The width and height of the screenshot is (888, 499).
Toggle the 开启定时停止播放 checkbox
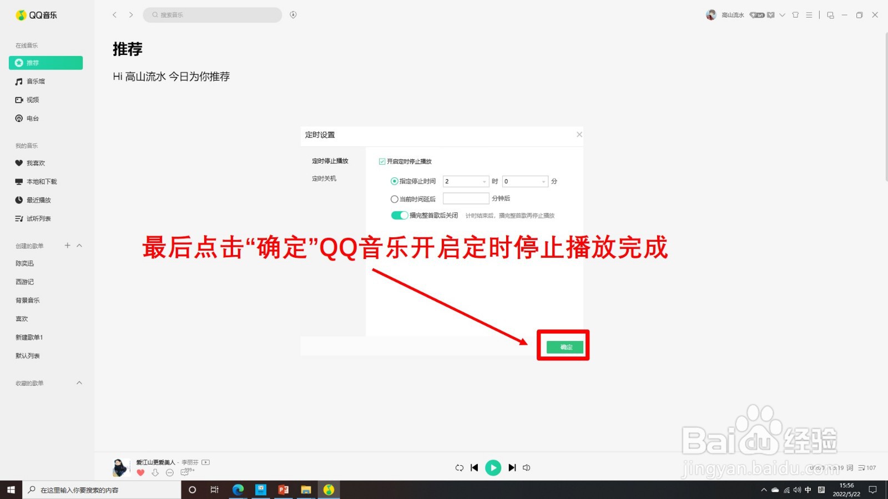[x=382, y=161]
